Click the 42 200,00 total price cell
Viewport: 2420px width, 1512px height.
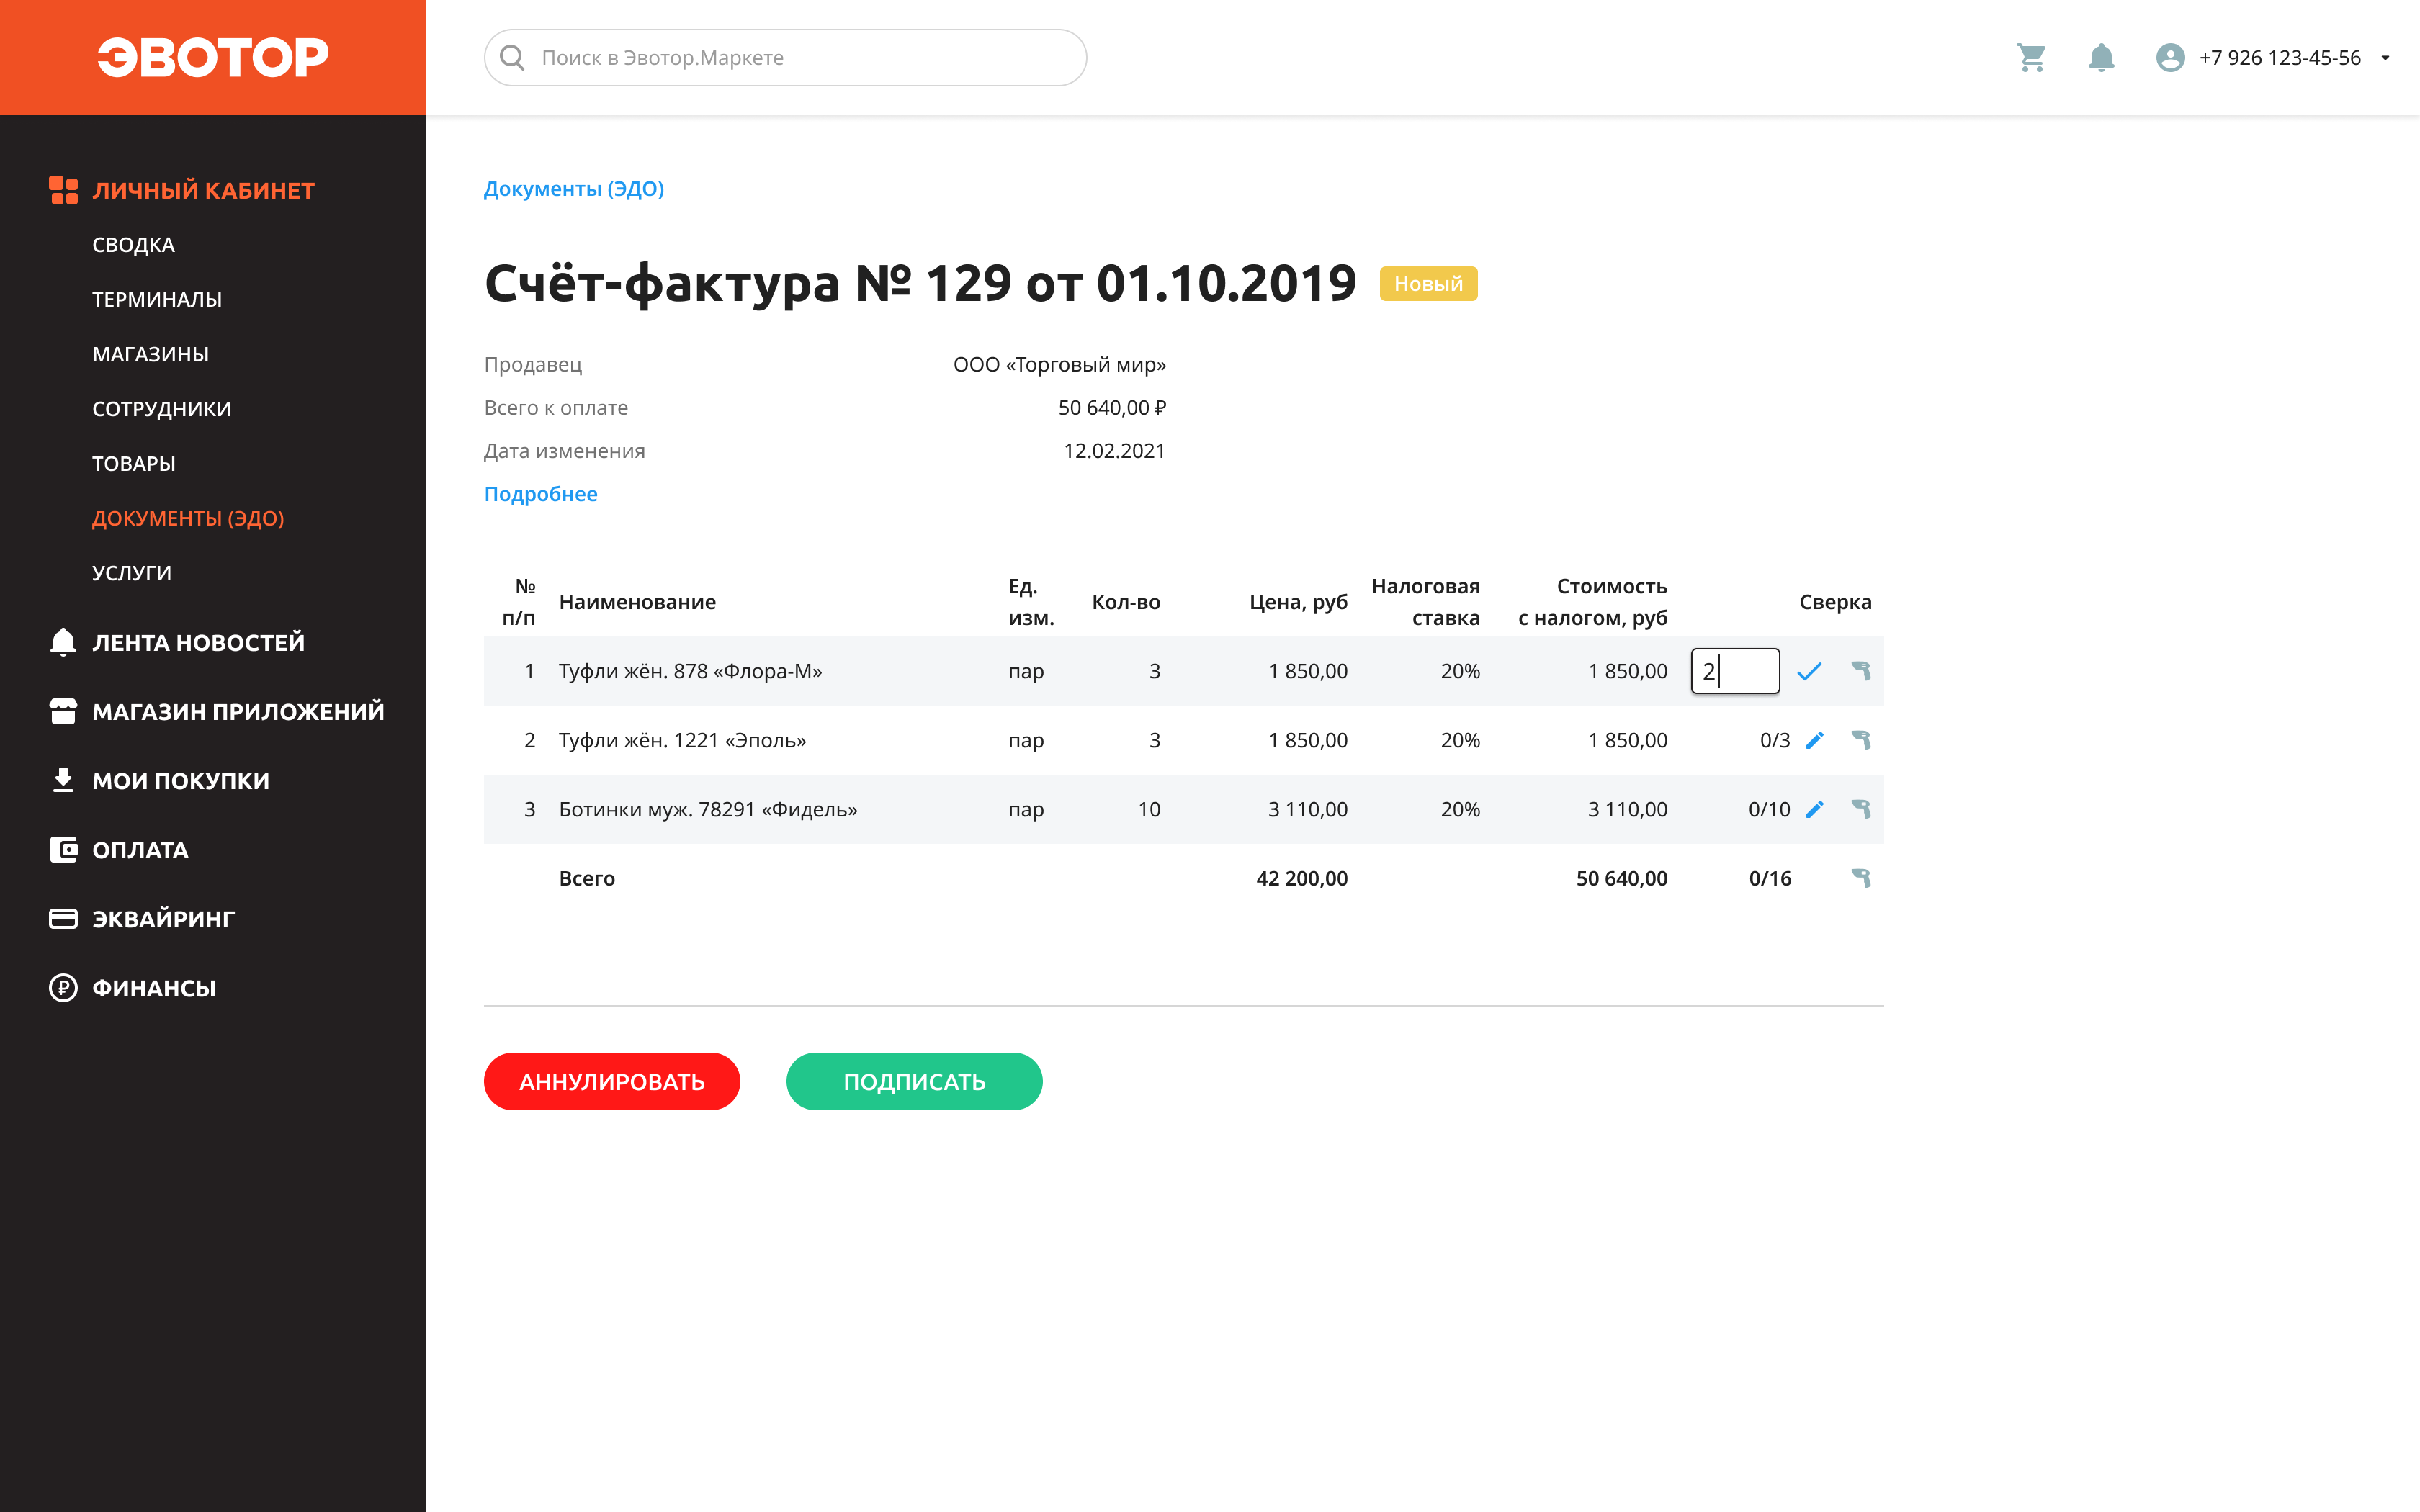1301,878
